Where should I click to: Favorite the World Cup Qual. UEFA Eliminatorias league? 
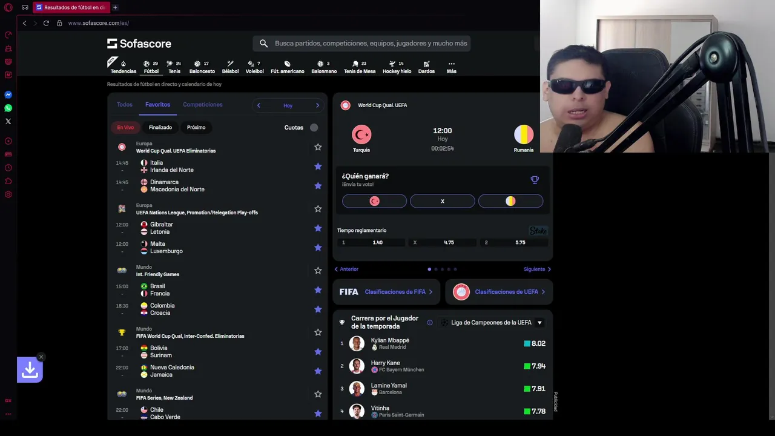pos(318,147)
